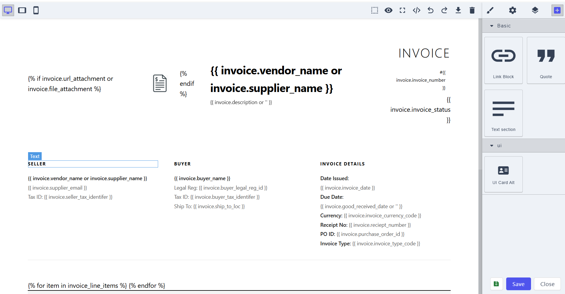Image resolution: width=565 pixels, height=294 pixels.
Task: Click the green export sheet icon
Action: 496,284
